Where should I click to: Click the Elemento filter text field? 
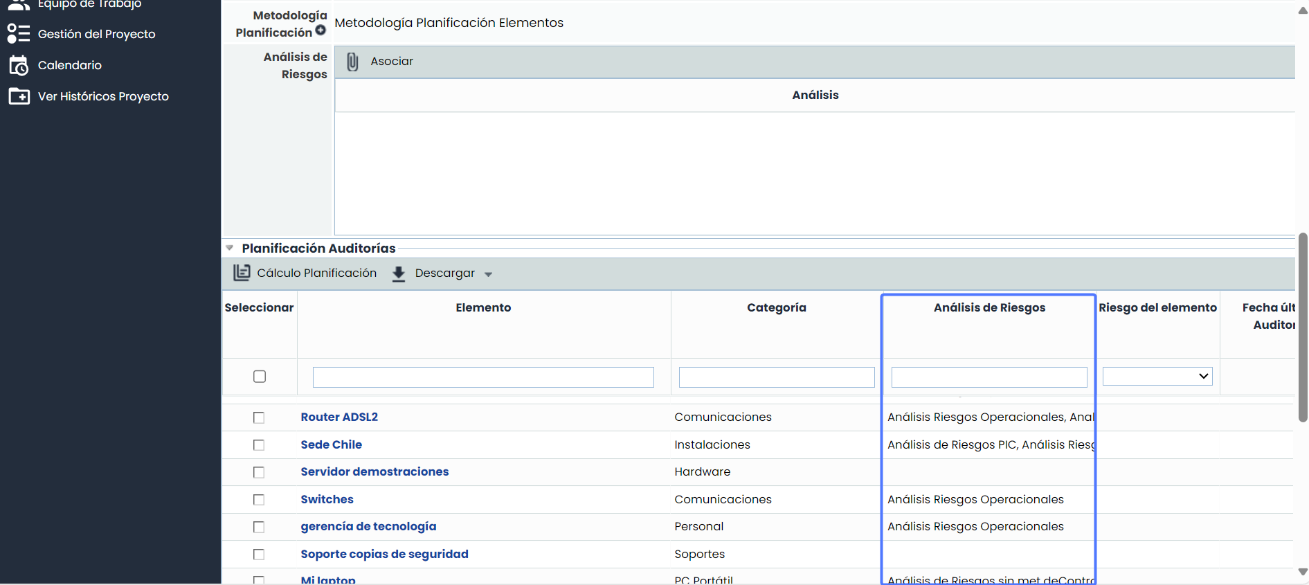[483, 377]
